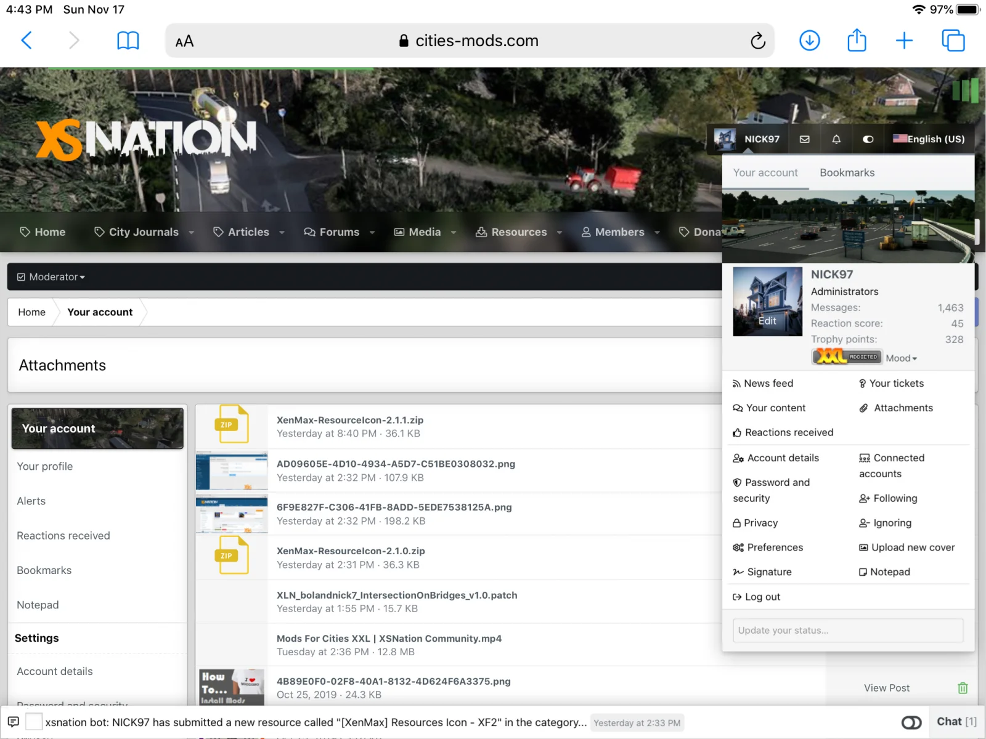Image resolution: width=986 pixels, height=739 pixels.
Task: Expand the Resources menu arrow
Action: pyautogui.click(x=560, y=232)
